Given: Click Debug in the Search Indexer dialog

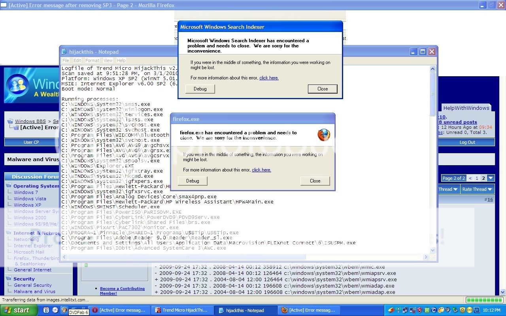Looking at the screenshot, I should (x=200, y=89).
